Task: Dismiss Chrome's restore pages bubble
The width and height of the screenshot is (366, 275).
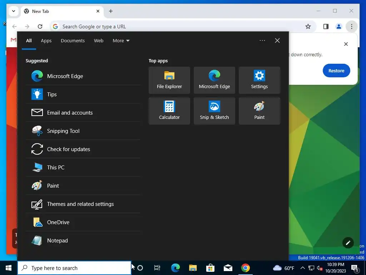Action: click(x=346, y=44)
